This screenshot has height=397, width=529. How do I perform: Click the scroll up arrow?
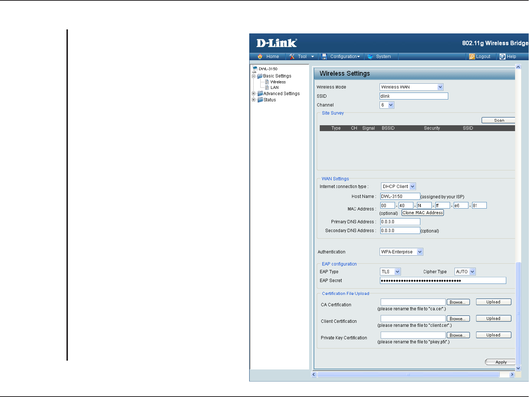point(518,67)
